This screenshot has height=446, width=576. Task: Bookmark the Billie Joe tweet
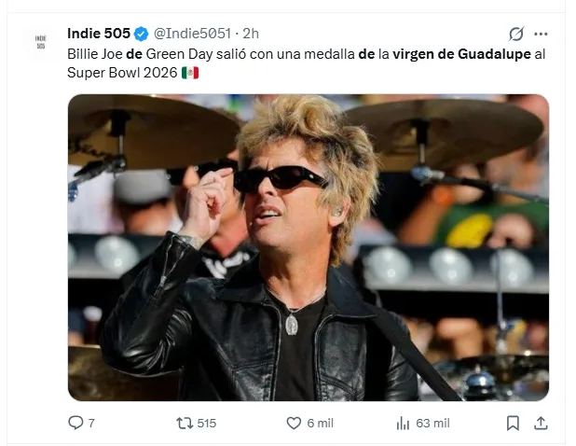click(x=512, y=423)
